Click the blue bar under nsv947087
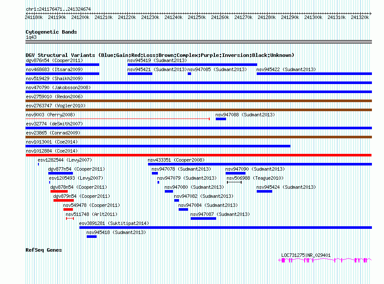384x284 pixels. tap(203, 218)
